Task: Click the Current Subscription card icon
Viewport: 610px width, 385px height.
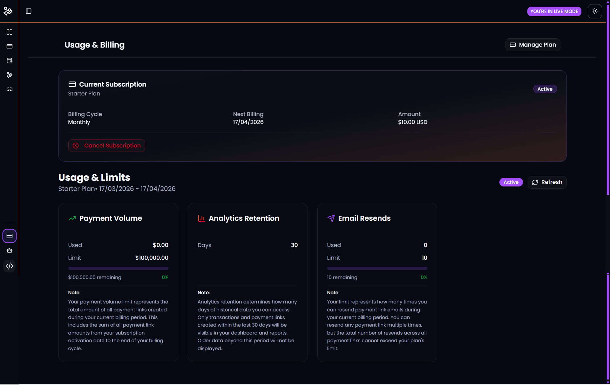Action: click(x=72, y=84)
